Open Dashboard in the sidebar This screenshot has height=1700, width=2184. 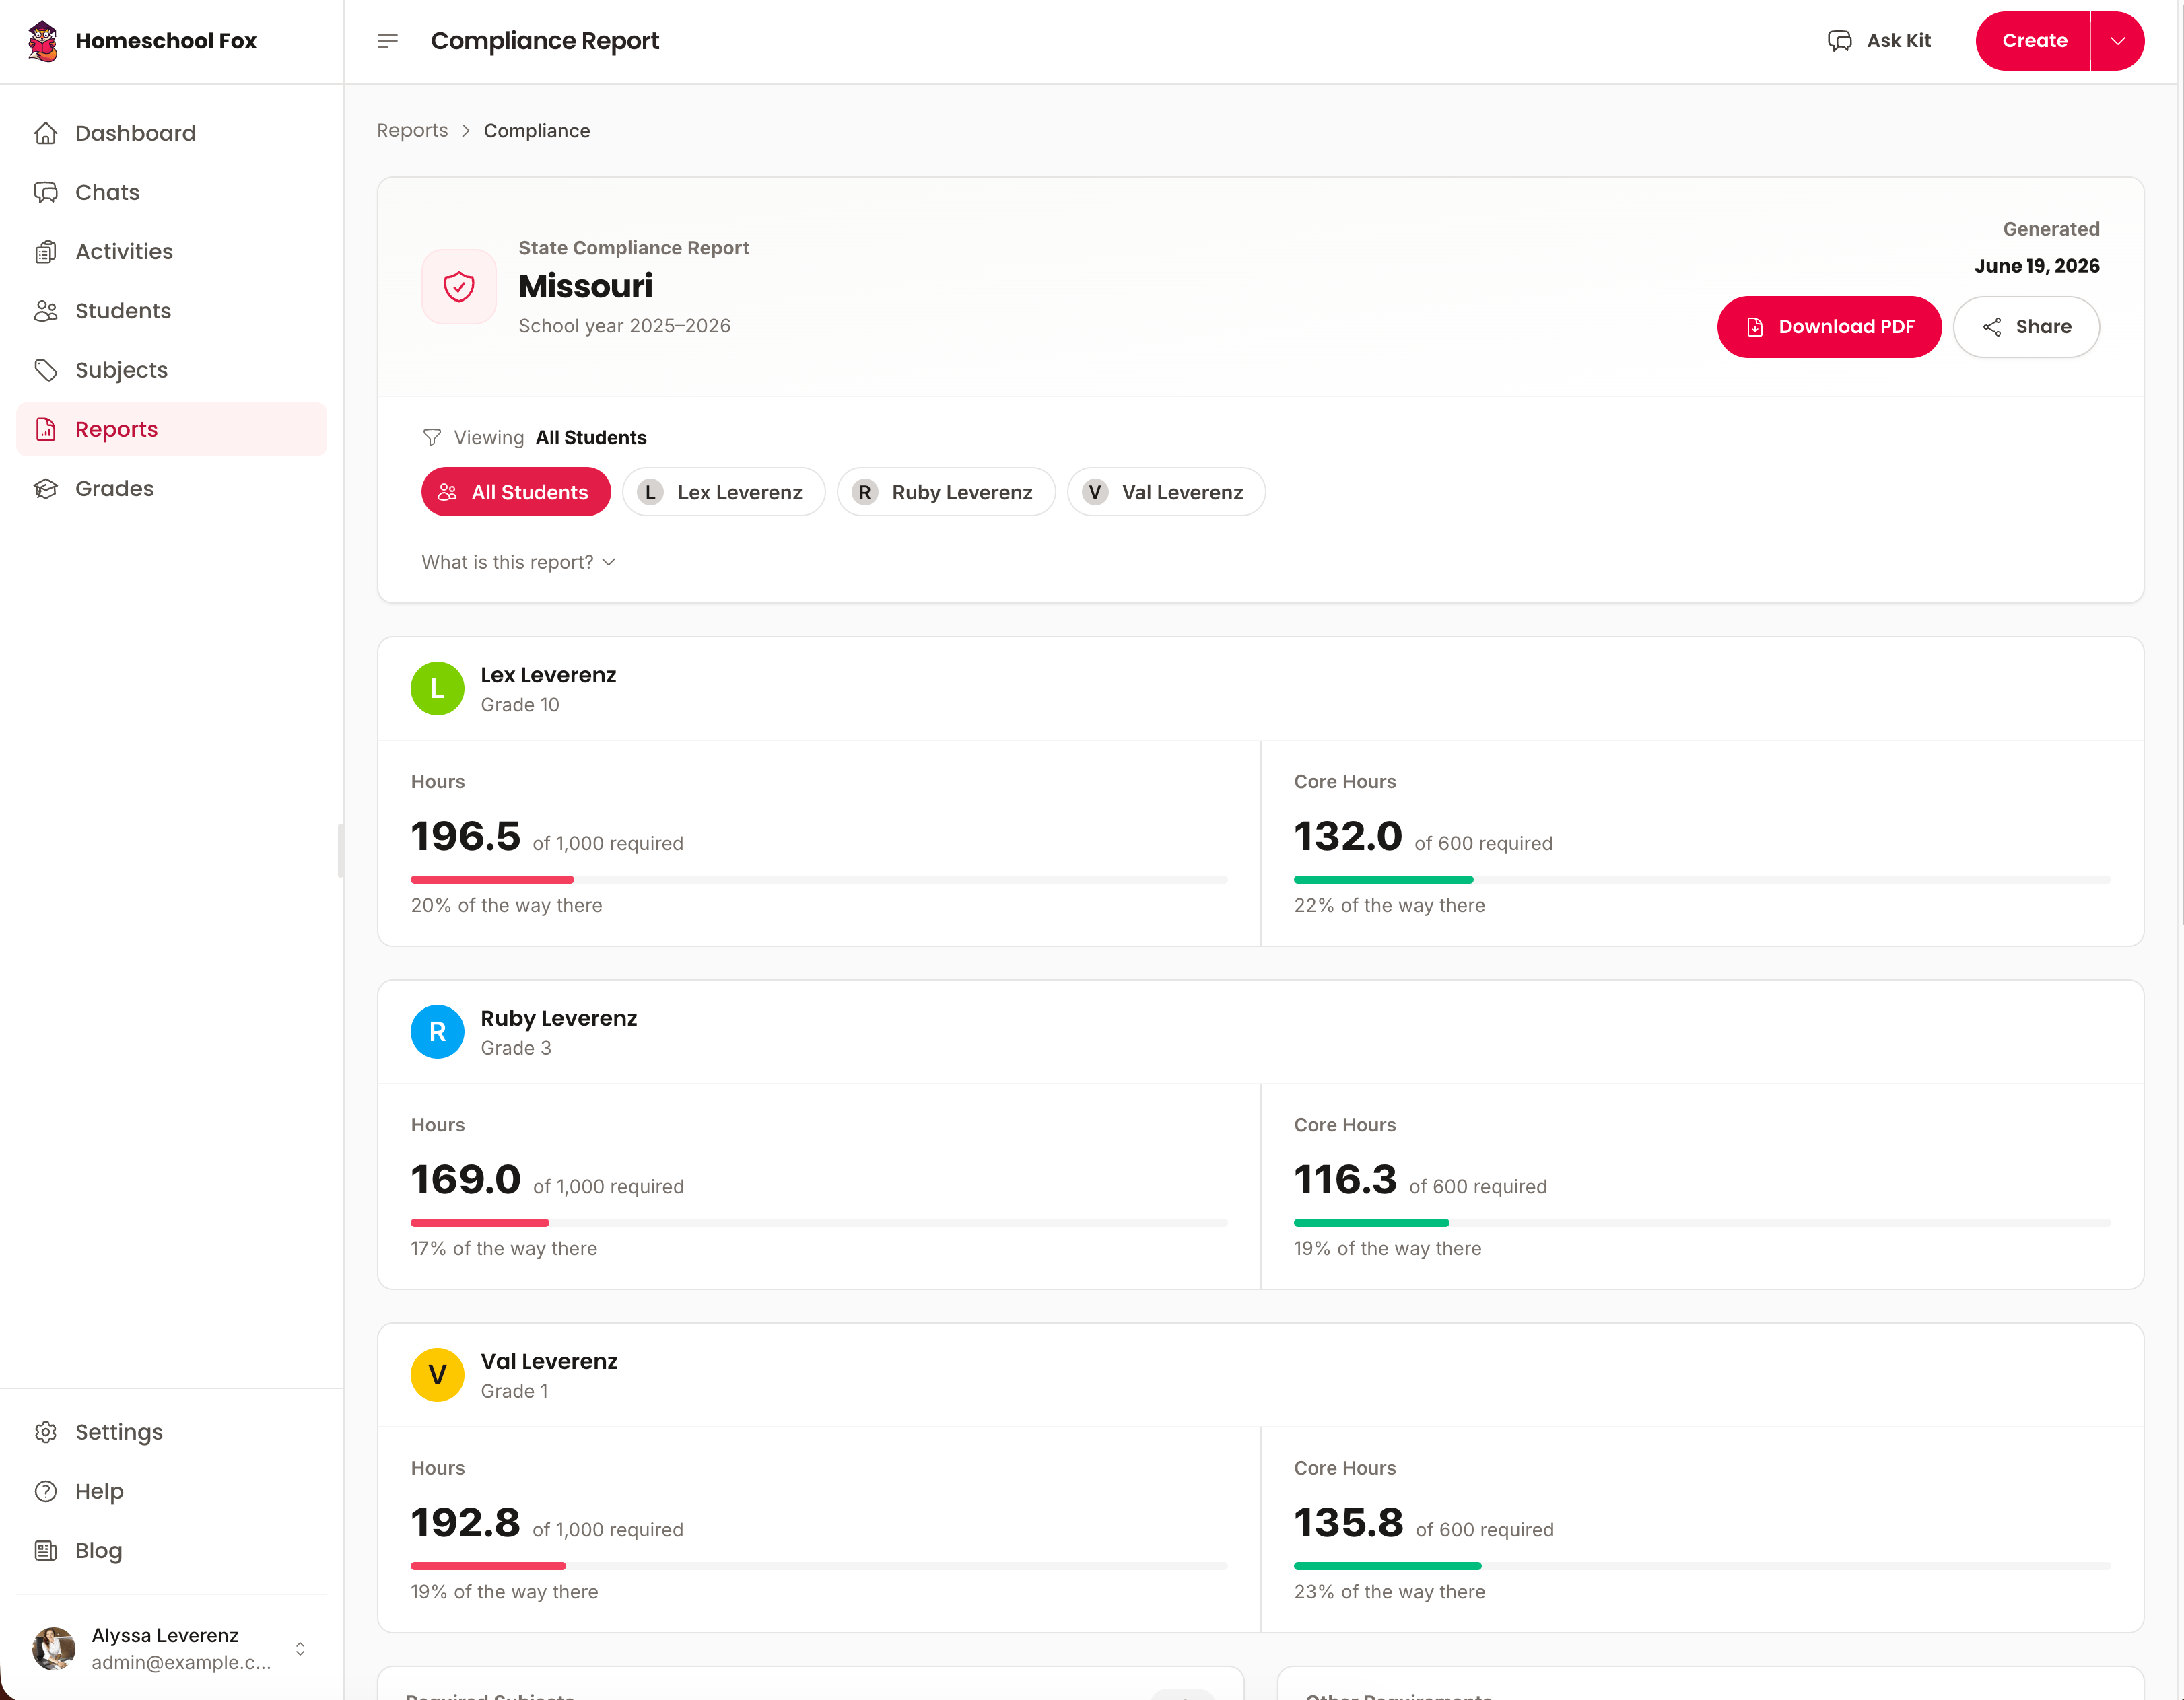pyautogui.click(x=172, y=133)
